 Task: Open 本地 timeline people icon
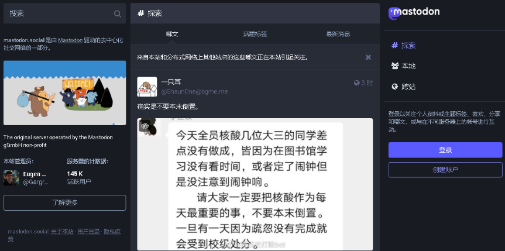click(x=395, y=66)
